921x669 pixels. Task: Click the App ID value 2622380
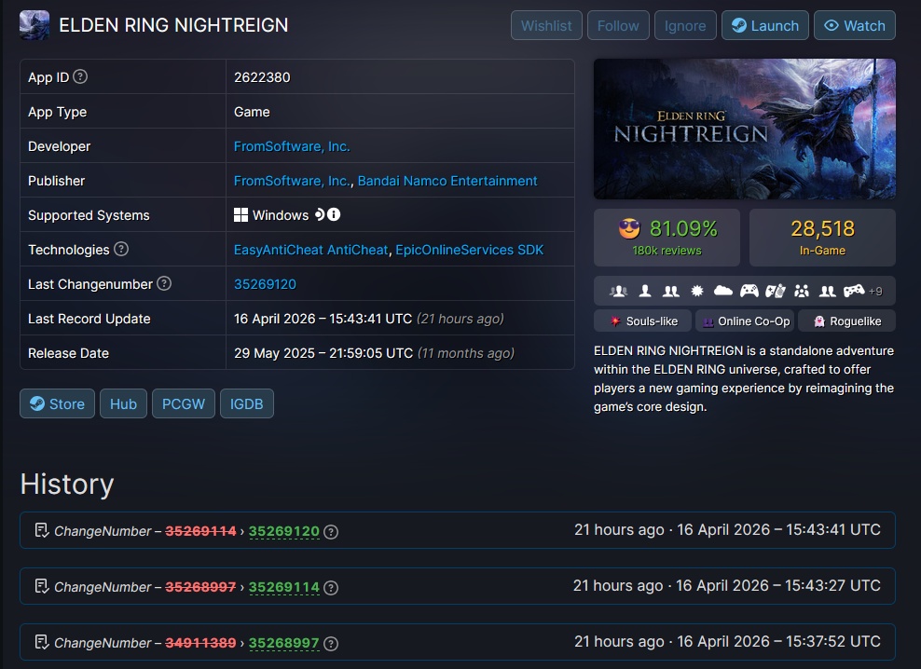[262, 77]
